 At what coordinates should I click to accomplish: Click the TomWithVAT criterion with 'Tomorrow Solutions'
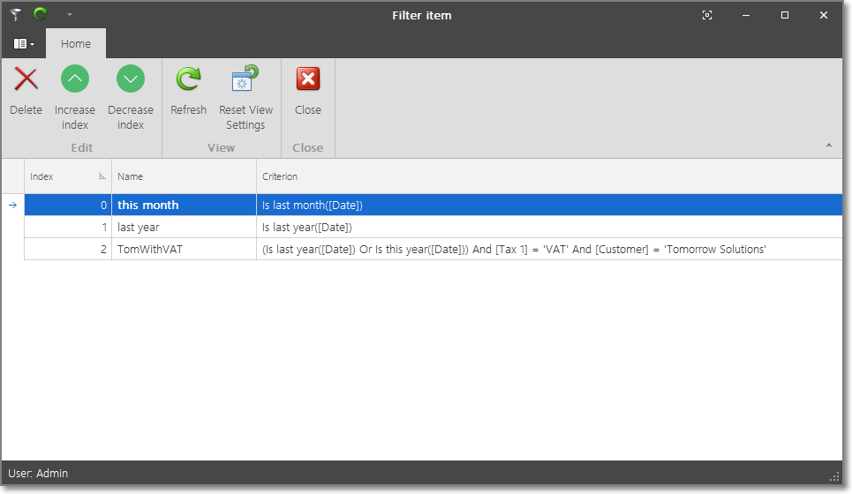tap(549, 250)
